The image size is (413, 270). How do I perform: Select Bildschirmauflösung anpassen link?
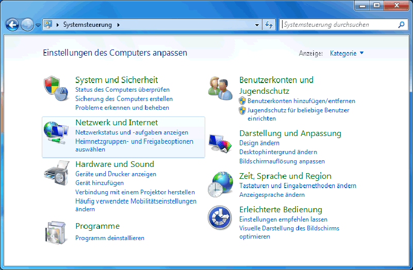pyautogui.click(x=282, y=161)
